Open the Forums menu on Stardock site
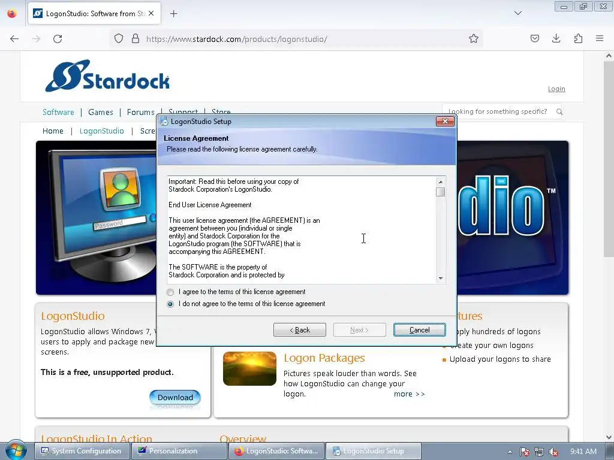 [x=140, y=112]
